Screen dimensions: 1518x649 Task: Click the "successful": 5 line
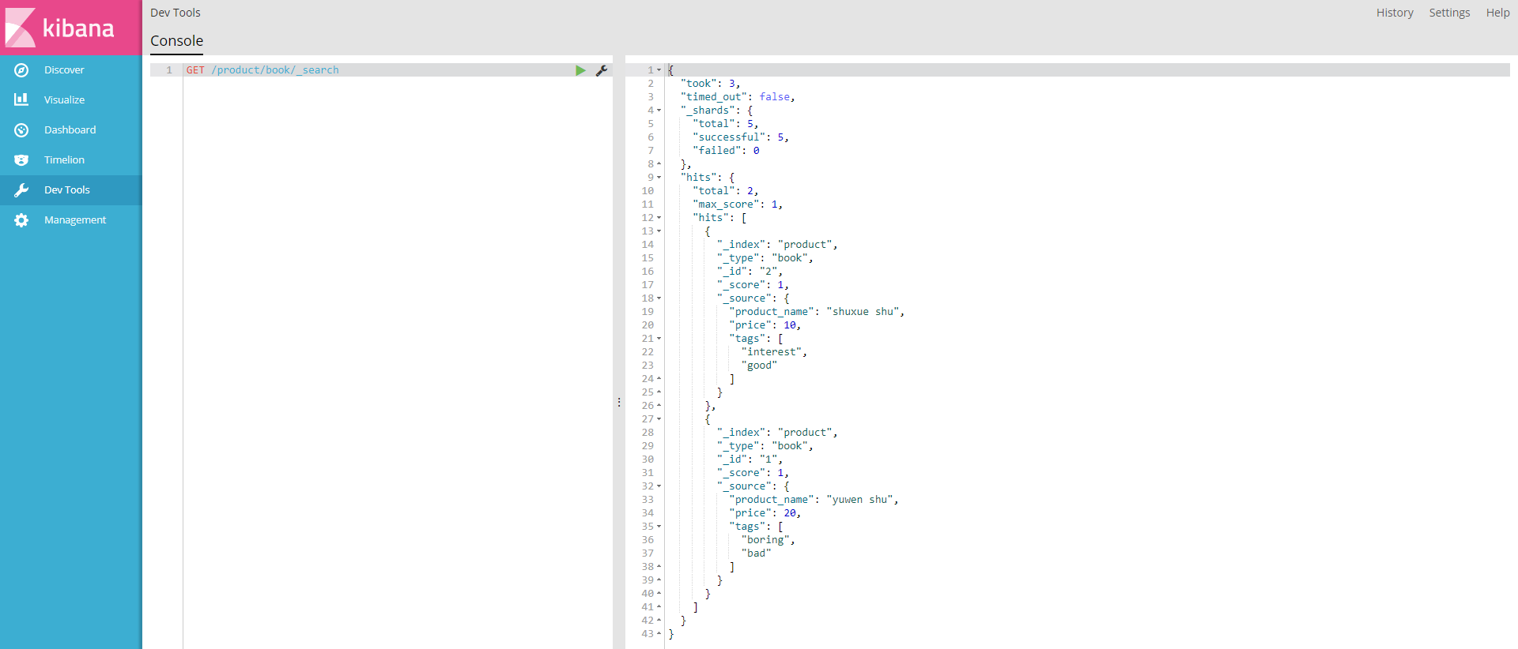click(741, 137)
